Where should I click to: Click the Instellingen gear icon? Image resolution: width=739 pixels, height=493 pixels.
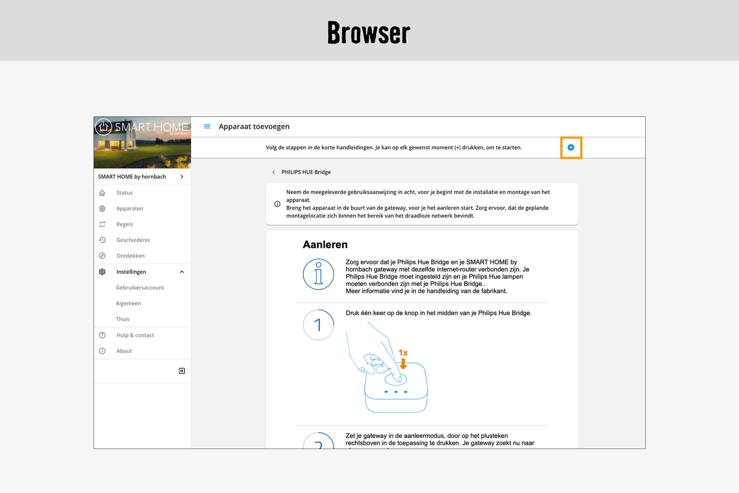pos(102,272)
